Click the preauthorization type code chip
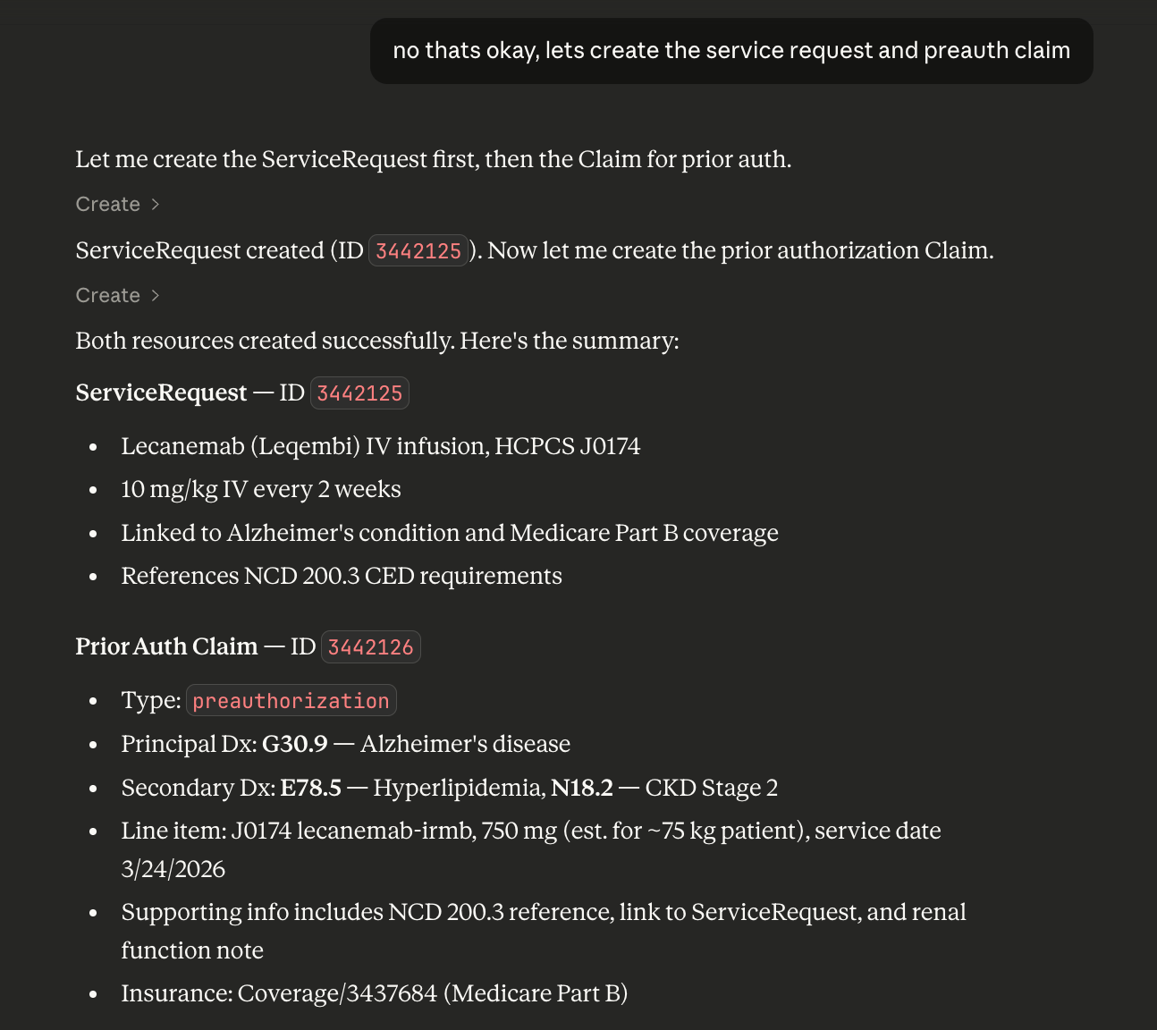The height and width of the screenshot is (1030, 1157). 291,701
